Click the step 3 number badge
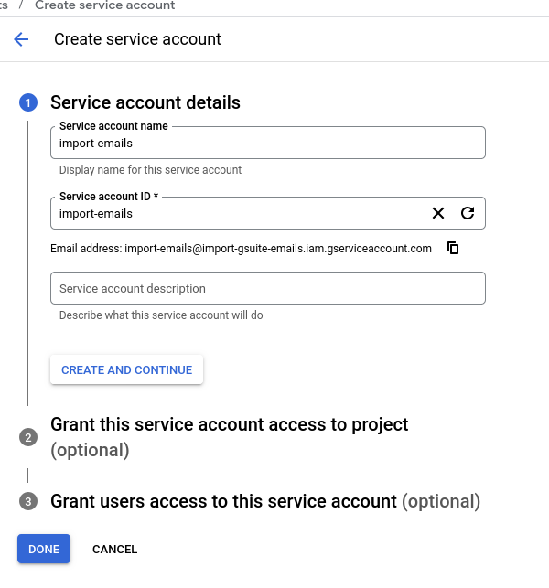The width and height of the screenshot is (549, 588). coord(28,501)
